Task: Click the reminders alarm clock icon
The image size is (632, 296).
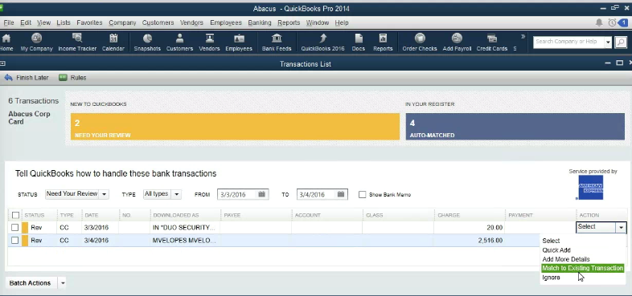Action: (x=612, y=23)
